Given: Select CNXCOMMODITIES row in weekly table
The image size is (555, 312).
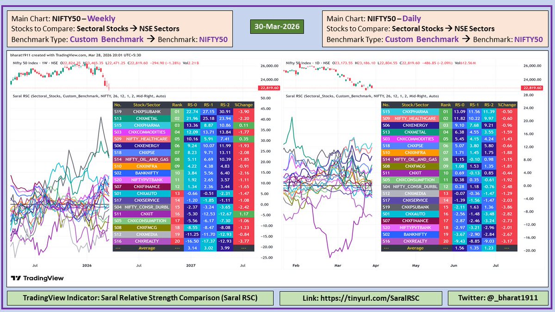Looking at the screenshot, I should click(184, 132).
